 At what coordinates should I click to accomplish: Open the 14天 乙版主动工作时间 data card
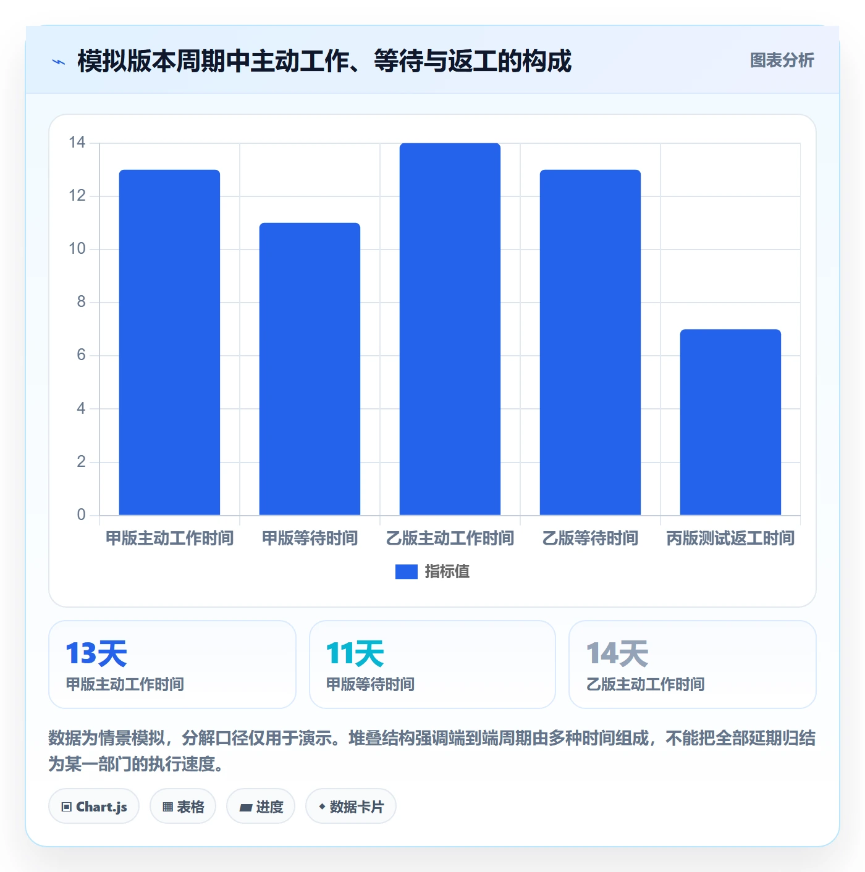693,664
